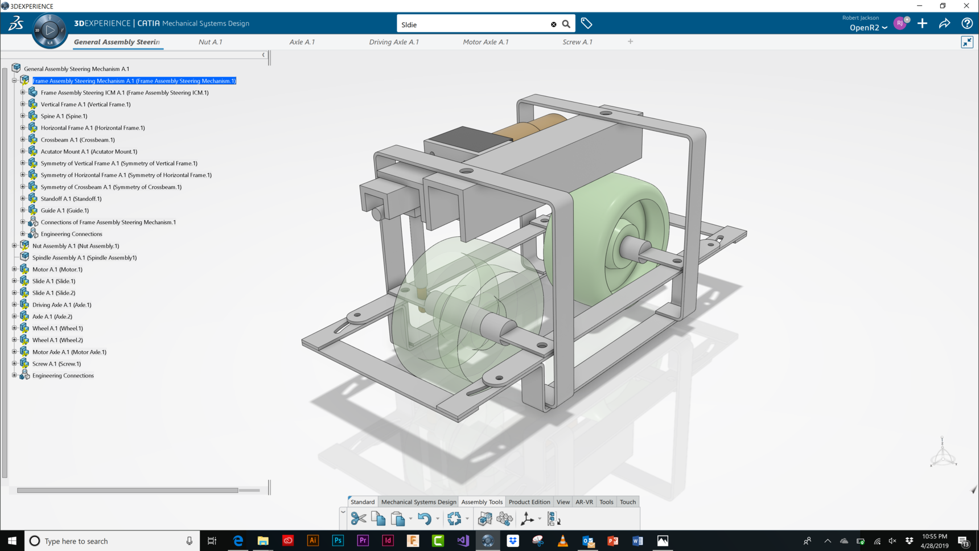Open Microsoft Word from taskbar
This screenshot has width=979, height=551.
click(637, 541)
